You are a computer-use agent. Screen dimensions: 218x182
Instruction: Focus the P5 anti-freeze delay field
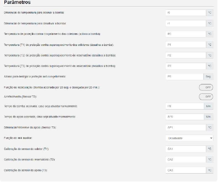coord(184,77)
